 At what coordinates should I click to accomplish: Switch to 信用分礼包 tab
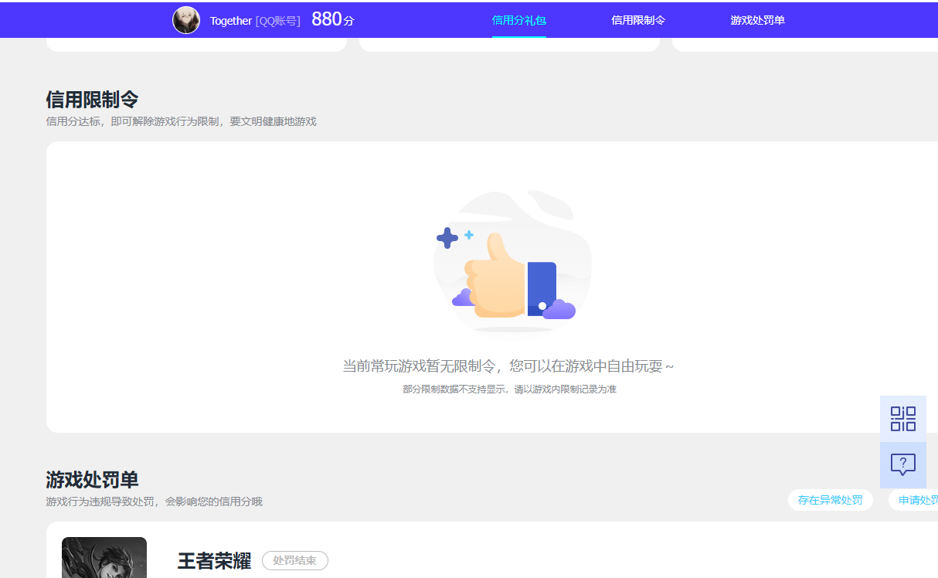(x=519, y=20)
